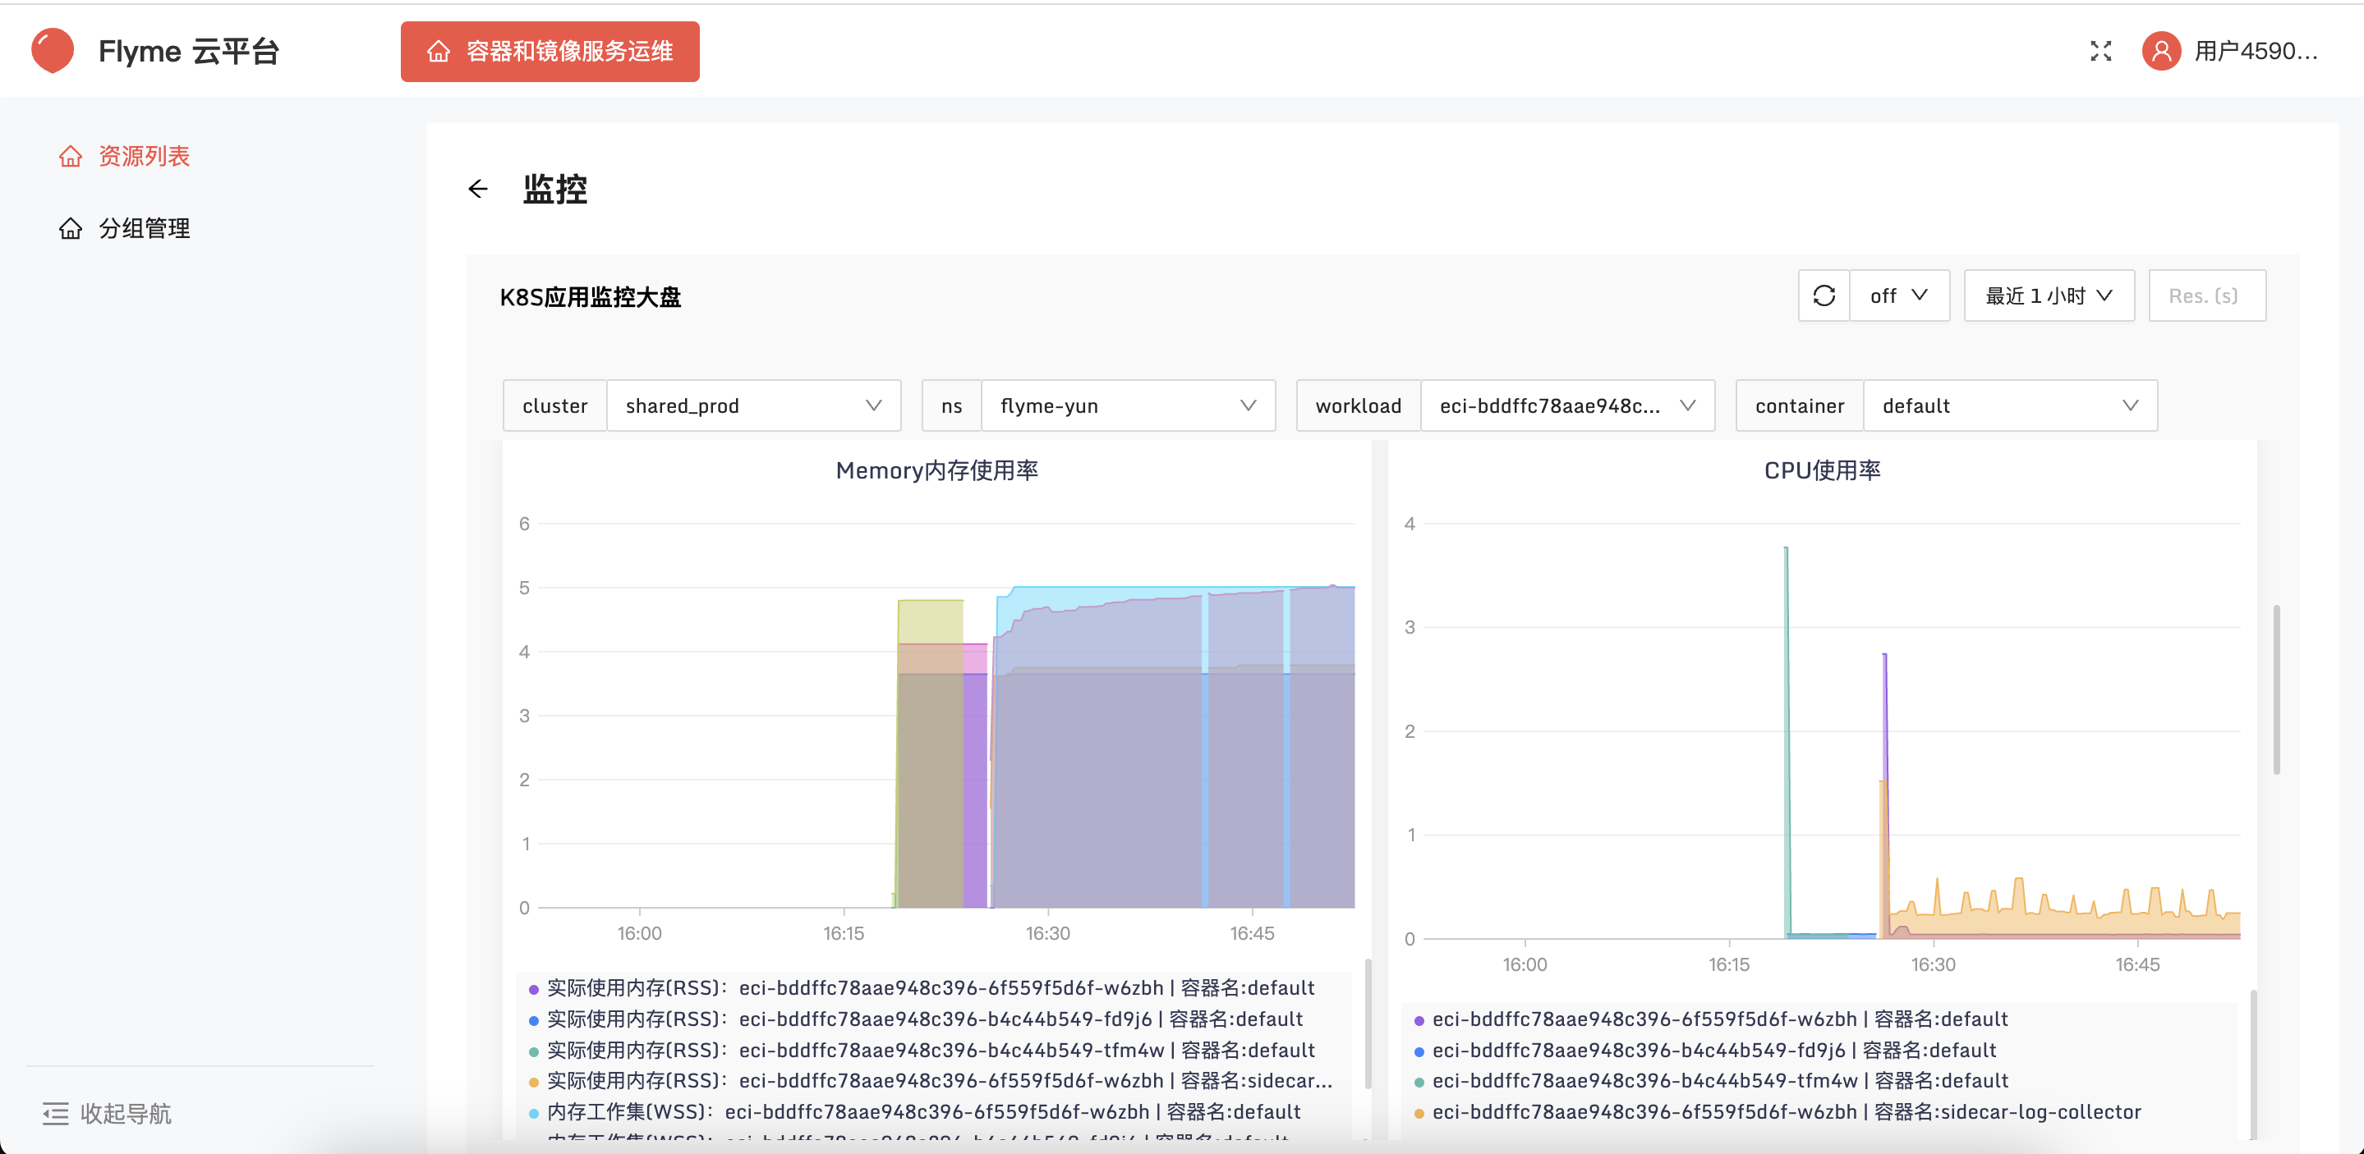Click the home icon next to 分组管理
2364x1154 pixels.
pyautogui.click(x=71, y=228)
